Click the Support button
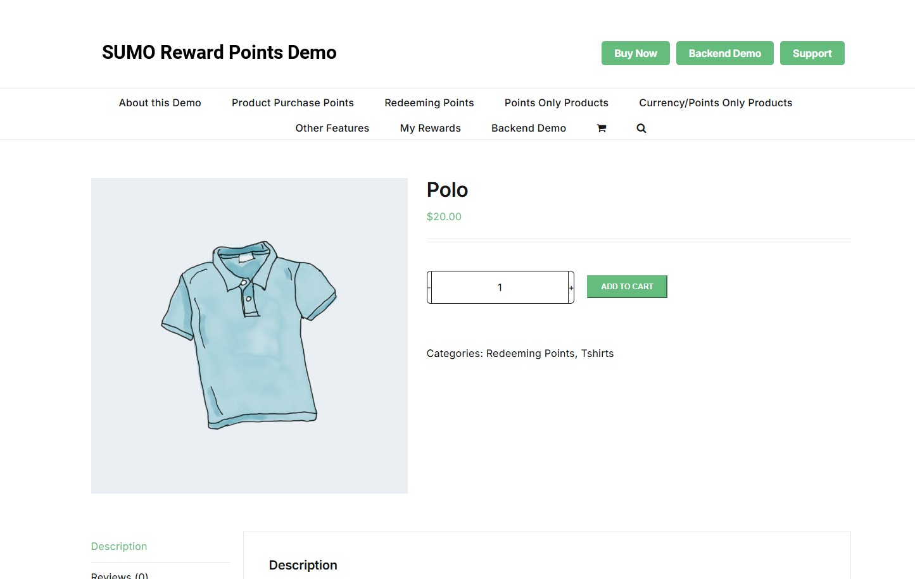 pos(812,53)
